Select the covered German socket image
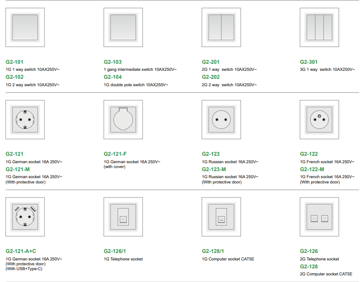The image size is (360, 282). coord(123,120)
